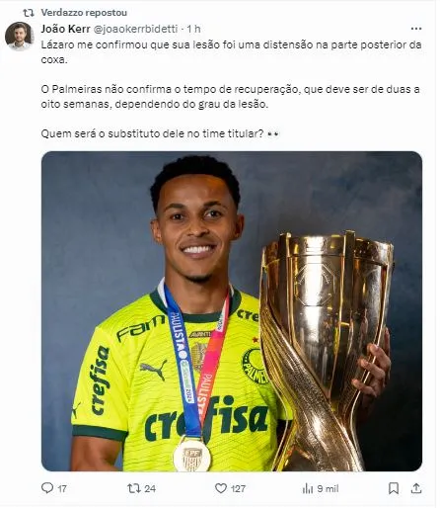The image size is (440, 508).
Task: Open the Verdazzo repostou label
Action: click(84, 13)
